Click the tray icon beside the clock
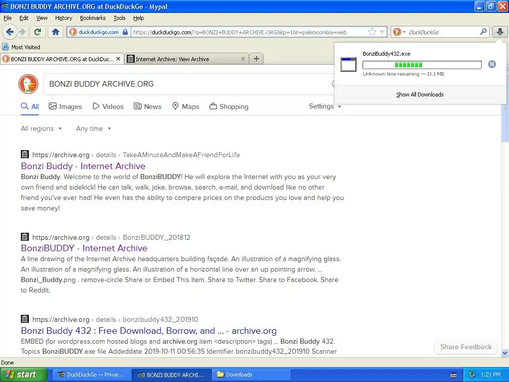 (x=472, y=375)
